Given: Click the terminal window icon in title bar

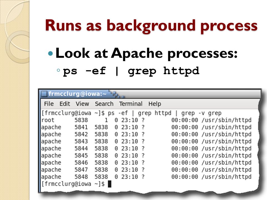Looking at the screenshot, I should 44,94.
